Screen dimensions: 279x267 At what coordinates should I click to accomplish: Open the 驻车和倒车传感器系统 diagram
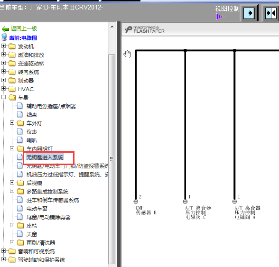coord(53,200)
